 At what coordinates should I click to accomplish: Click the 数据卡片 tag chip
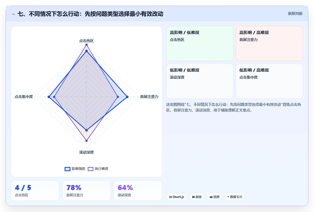point(235,197)
